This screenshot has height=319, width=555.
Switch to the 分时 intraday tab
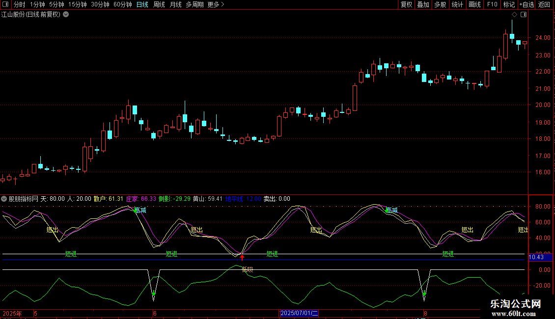coord(19,5)
